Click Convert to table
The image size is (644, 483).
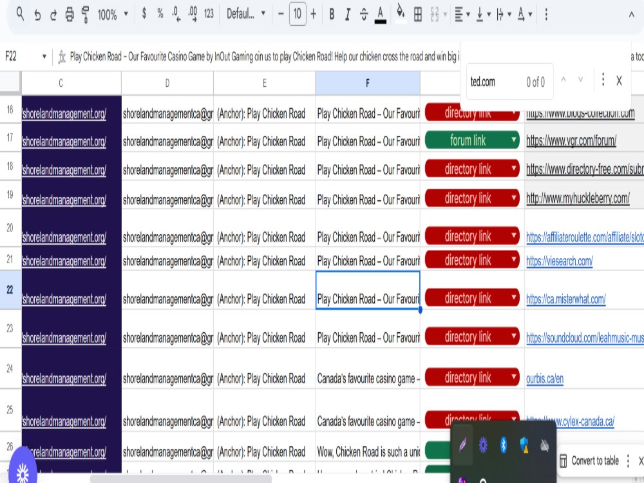(x=590, y=461)
